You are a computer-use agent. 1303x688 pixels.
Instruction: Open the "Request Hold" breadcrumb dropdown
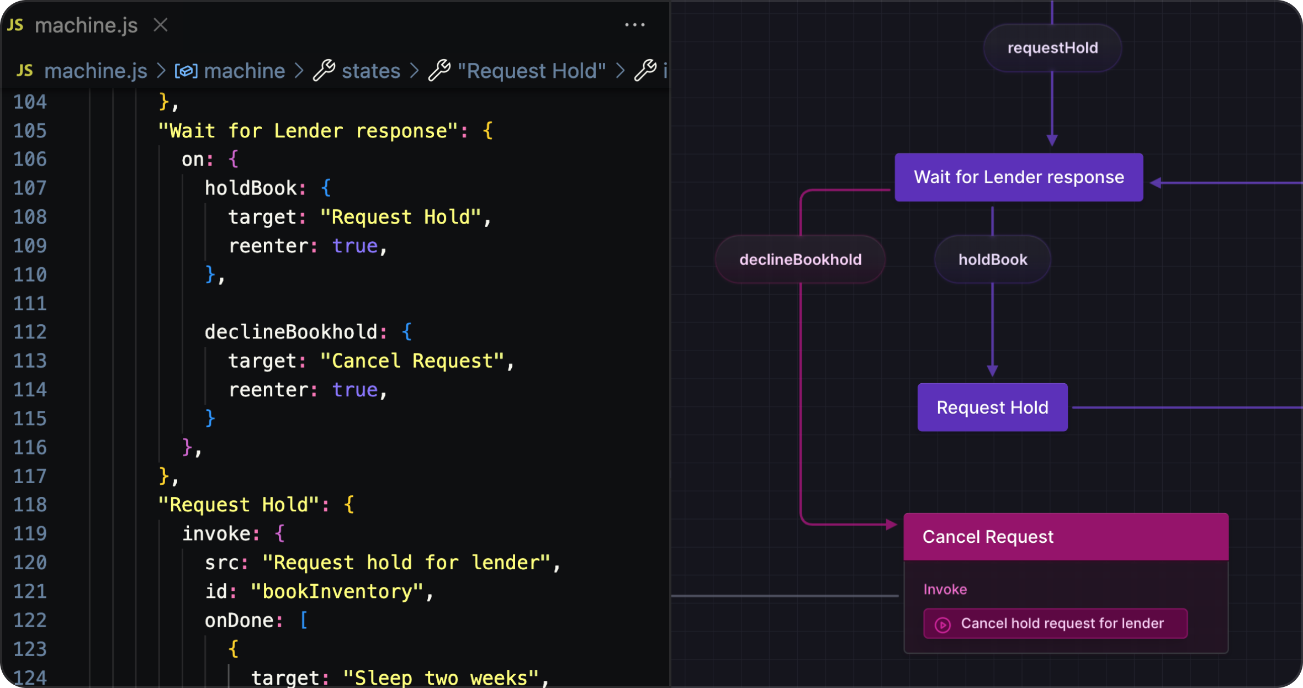coord(531,71)
